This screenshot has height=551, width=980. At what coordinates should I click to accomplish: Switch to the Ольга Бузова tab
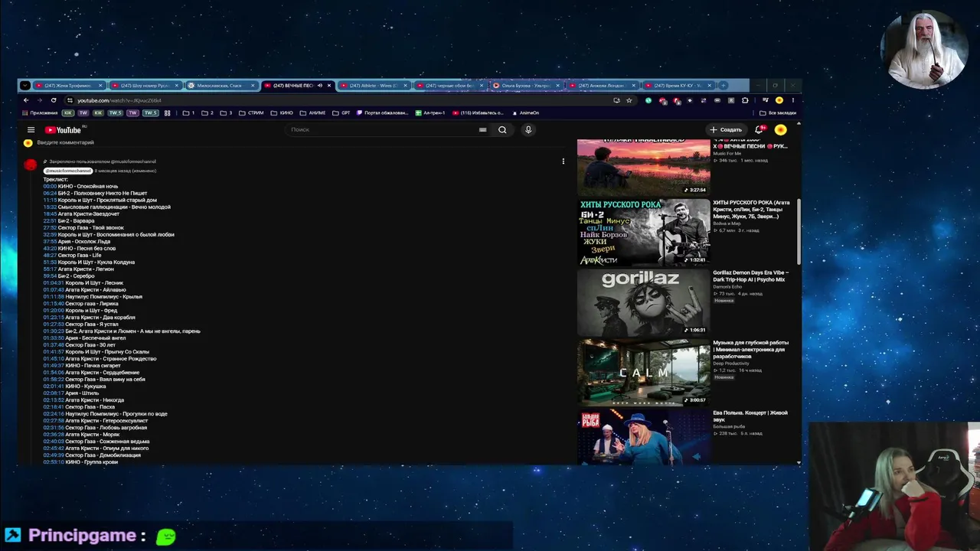click(527, 85)
